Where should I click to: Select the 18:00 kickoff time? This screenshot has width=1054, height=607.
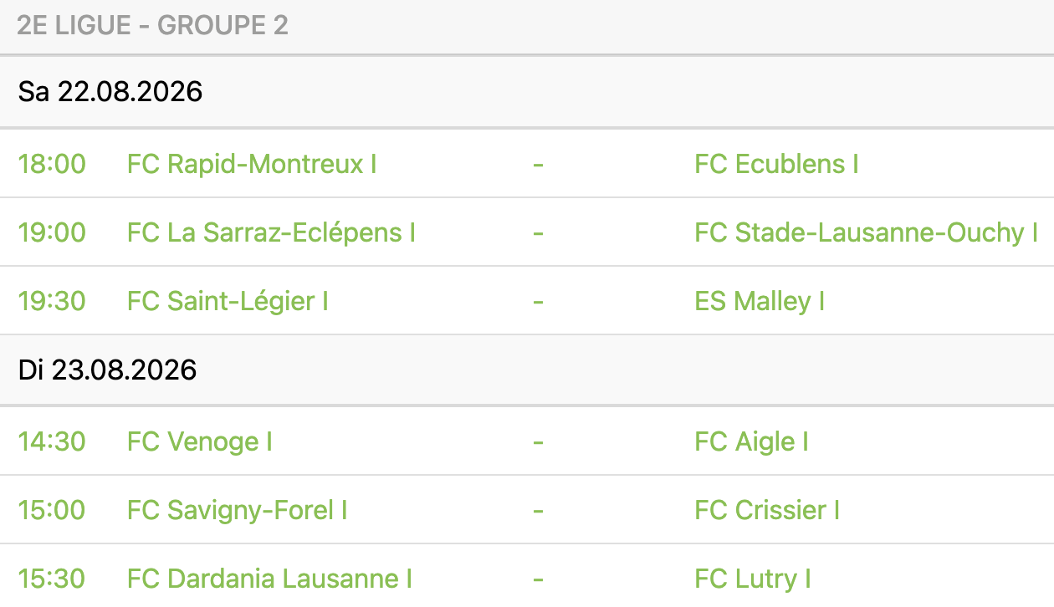click(52, 164)
